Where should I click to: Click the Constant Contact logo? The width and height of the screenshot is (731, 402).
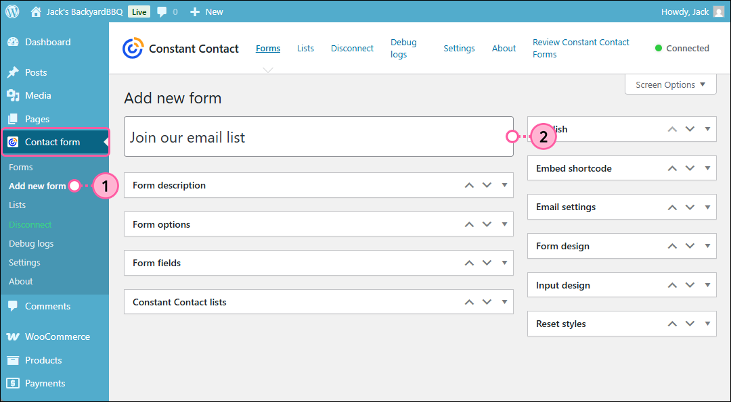click(133, 48)
